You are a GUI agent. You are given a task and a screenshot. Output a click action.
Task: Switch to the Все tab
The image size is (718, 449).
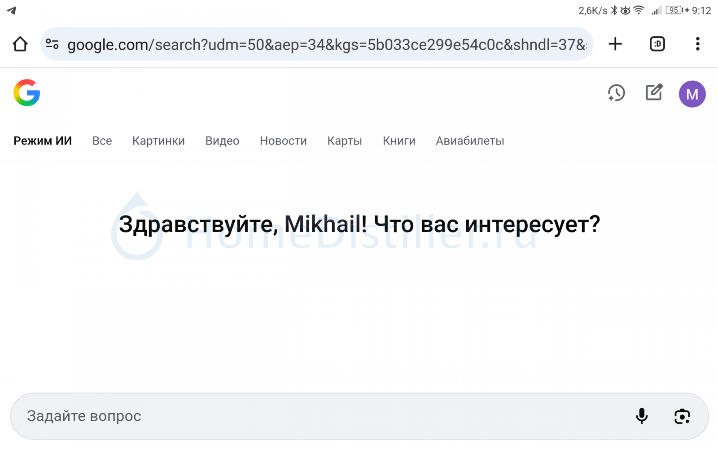[x=102, y=141]
